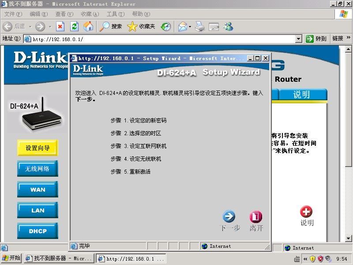Open the Mail button dropdown arrow
Image resolution: width=353 pixels, height=265 pixels.
190,27
